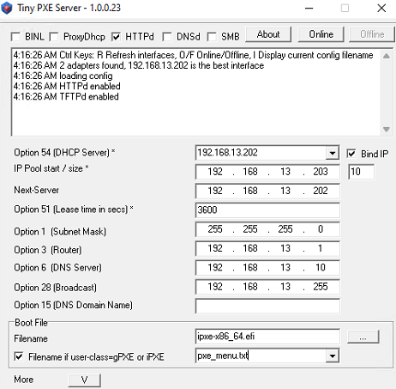
Task: Click the 'Ctrl Keys' log line
Action: (x=193, y=55)
